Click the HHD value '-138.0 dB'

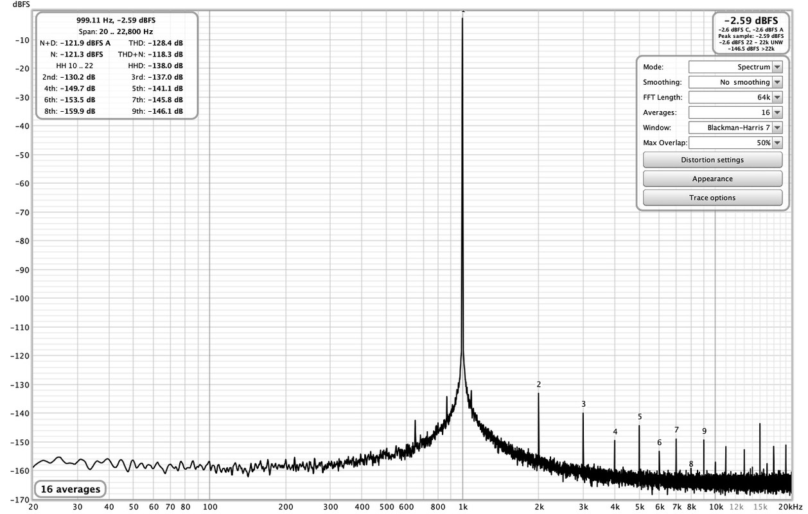[165, 66]
